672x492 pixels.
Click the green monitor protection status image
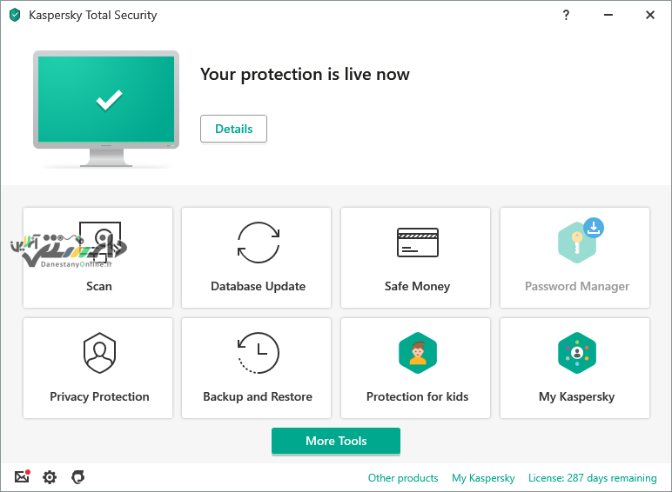click(x=106, y=109)
